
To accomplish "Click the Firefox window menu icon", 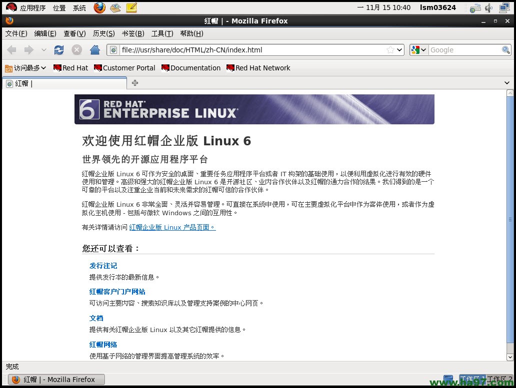I will point(9,20).
